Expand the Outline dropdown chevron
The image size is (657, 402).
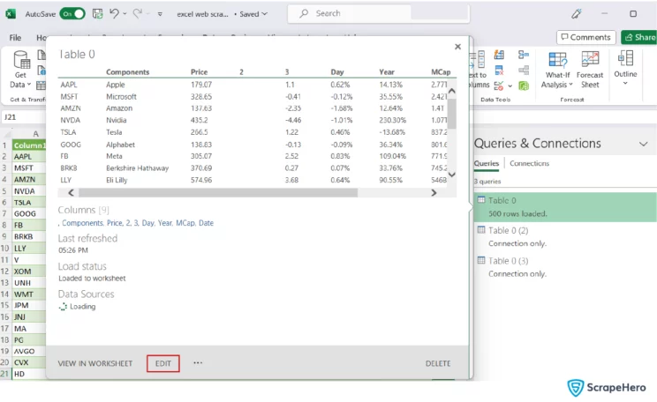tap(625, 83)
